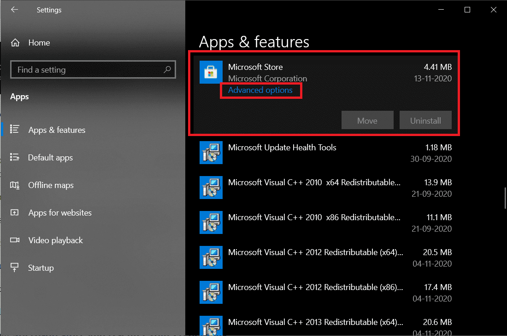The height and width of the screenshot is (336, 507).
Task: Click the Uninstall button
Action: click(x=425, y=120)
